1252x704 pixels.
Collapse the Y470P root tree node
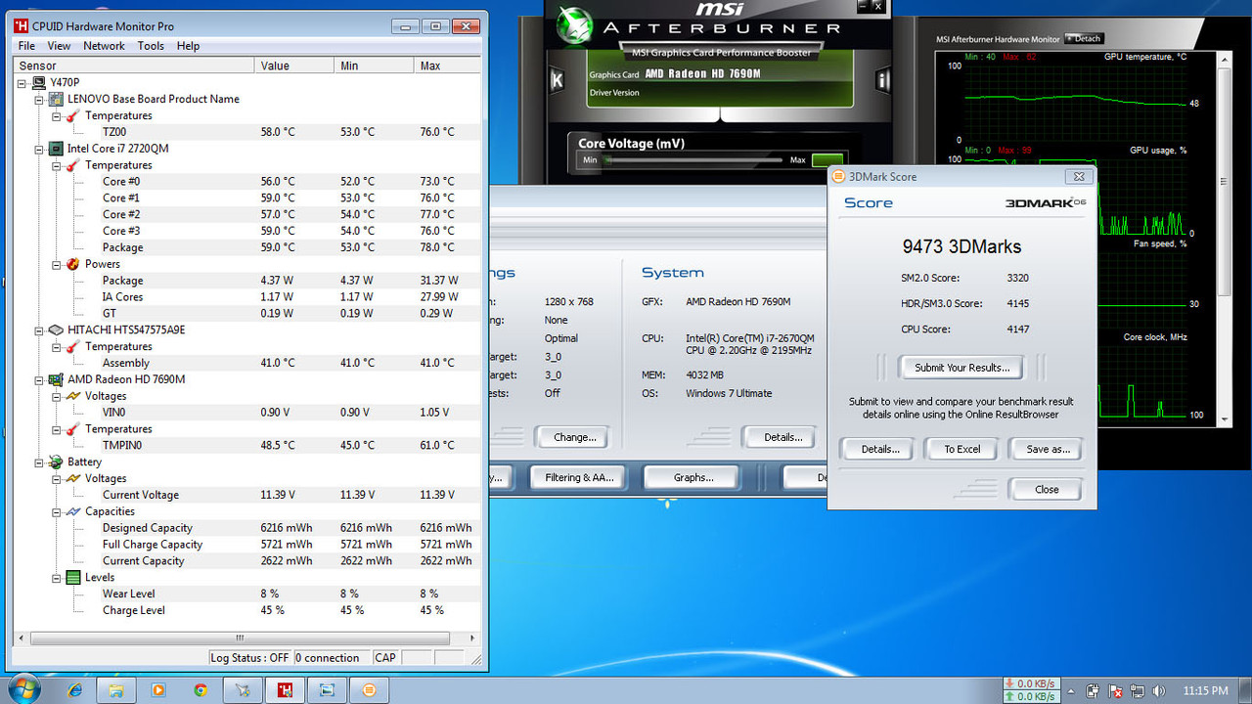pos(23,82)
